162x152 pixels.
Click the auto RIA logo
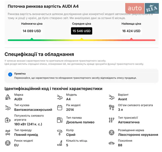coord(142,9)
